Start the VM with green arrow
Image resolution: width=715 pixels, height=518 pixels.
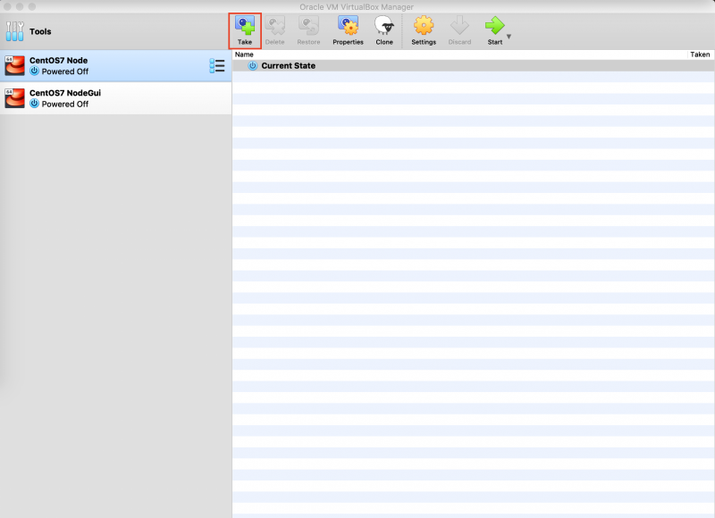tap(495, 26)
